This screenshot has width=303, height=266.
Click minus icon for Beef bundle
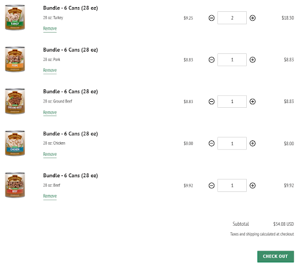[x=211, y=185]
